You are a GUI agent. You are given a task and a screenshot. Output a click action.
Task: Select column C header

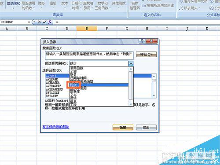click(47, 29)
